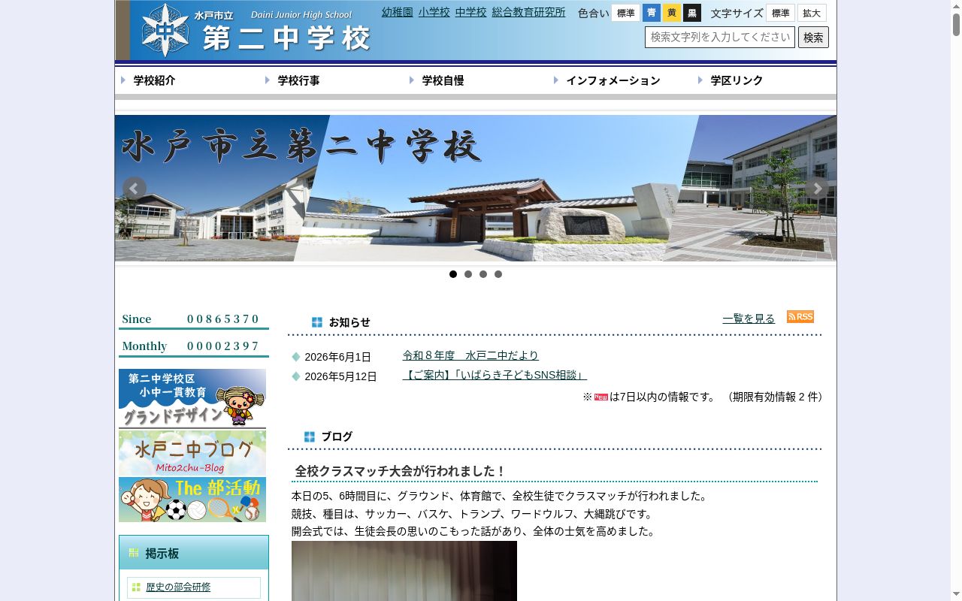Click the 検索 search button

813,37
